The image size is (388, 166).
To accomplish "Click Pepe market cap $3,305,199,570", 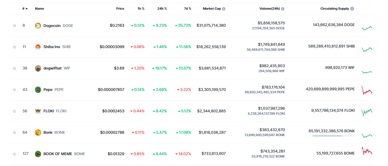I will point(212,90).
